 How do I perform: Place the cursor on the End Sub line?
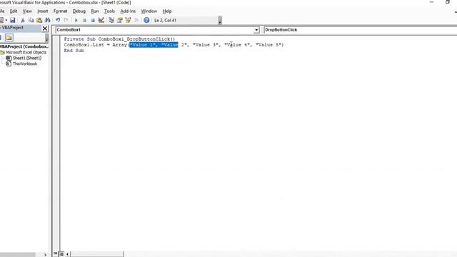coord(74,51)
